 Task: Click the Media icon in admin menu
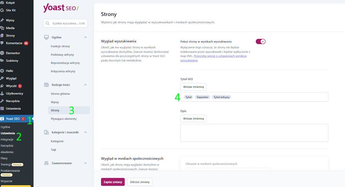click(2, 28)
